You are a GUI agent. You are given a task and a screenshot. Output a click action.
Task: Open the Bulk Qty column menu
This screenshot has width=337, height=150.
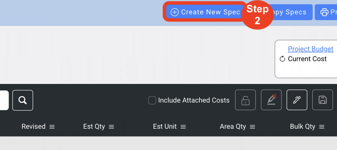322,126
